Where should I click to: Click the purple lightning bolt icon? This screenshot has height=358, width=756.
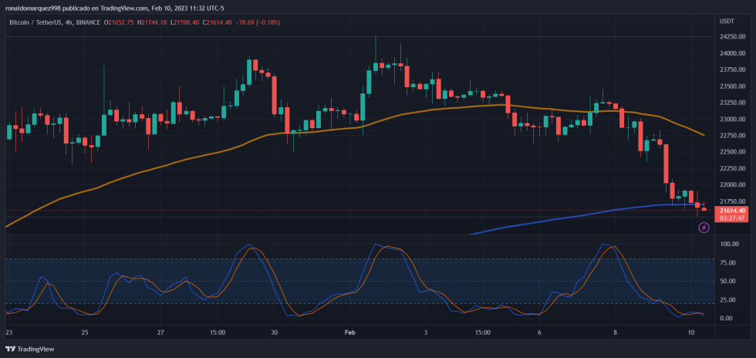(x=704, y=228)
